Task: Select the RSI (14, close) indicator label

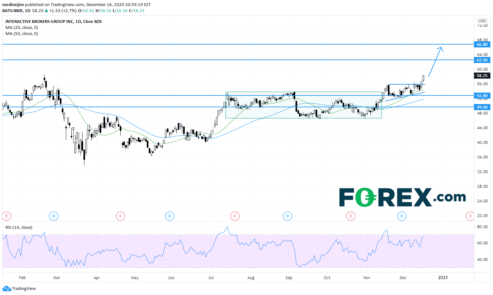Action: [19, 228]
